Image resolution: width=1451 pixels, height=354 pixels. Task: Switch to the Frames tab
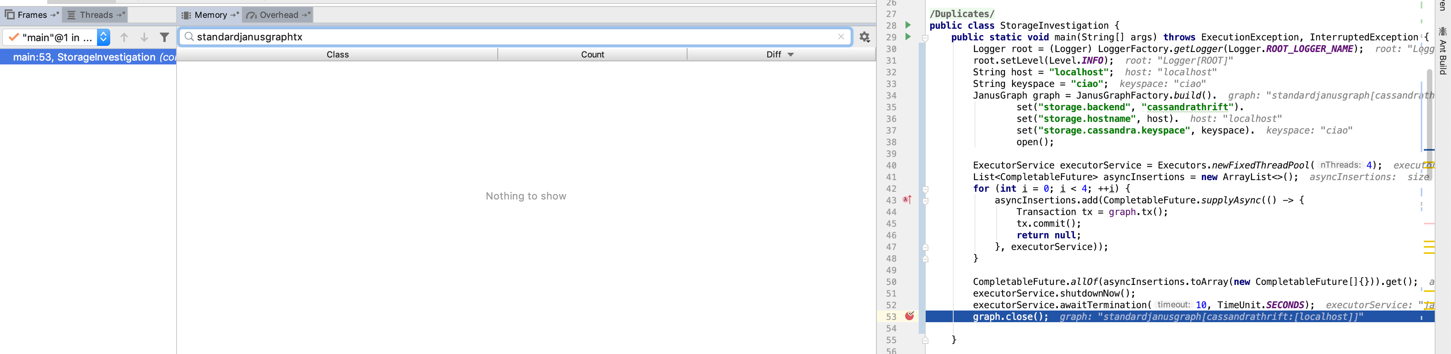click(31, 15)
